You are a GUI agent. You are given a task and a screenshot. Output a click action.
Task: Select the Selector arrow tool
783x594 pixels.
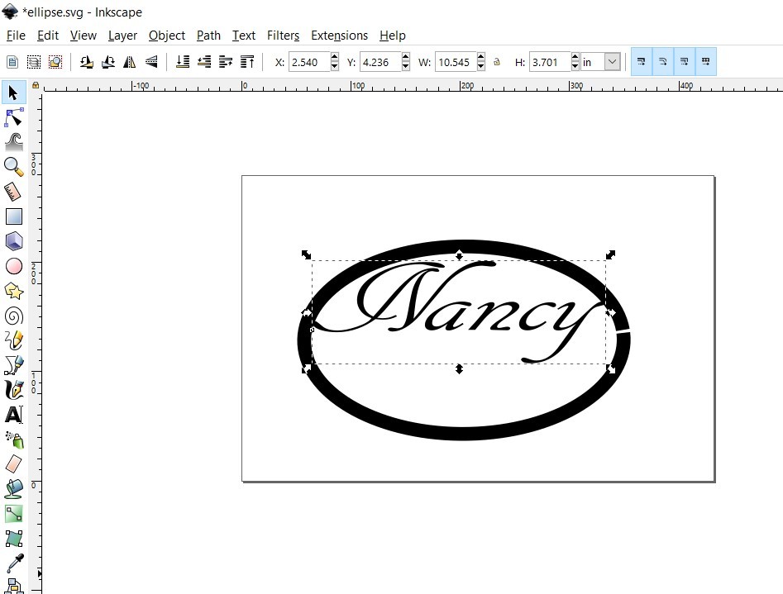[x=13, y=93]
